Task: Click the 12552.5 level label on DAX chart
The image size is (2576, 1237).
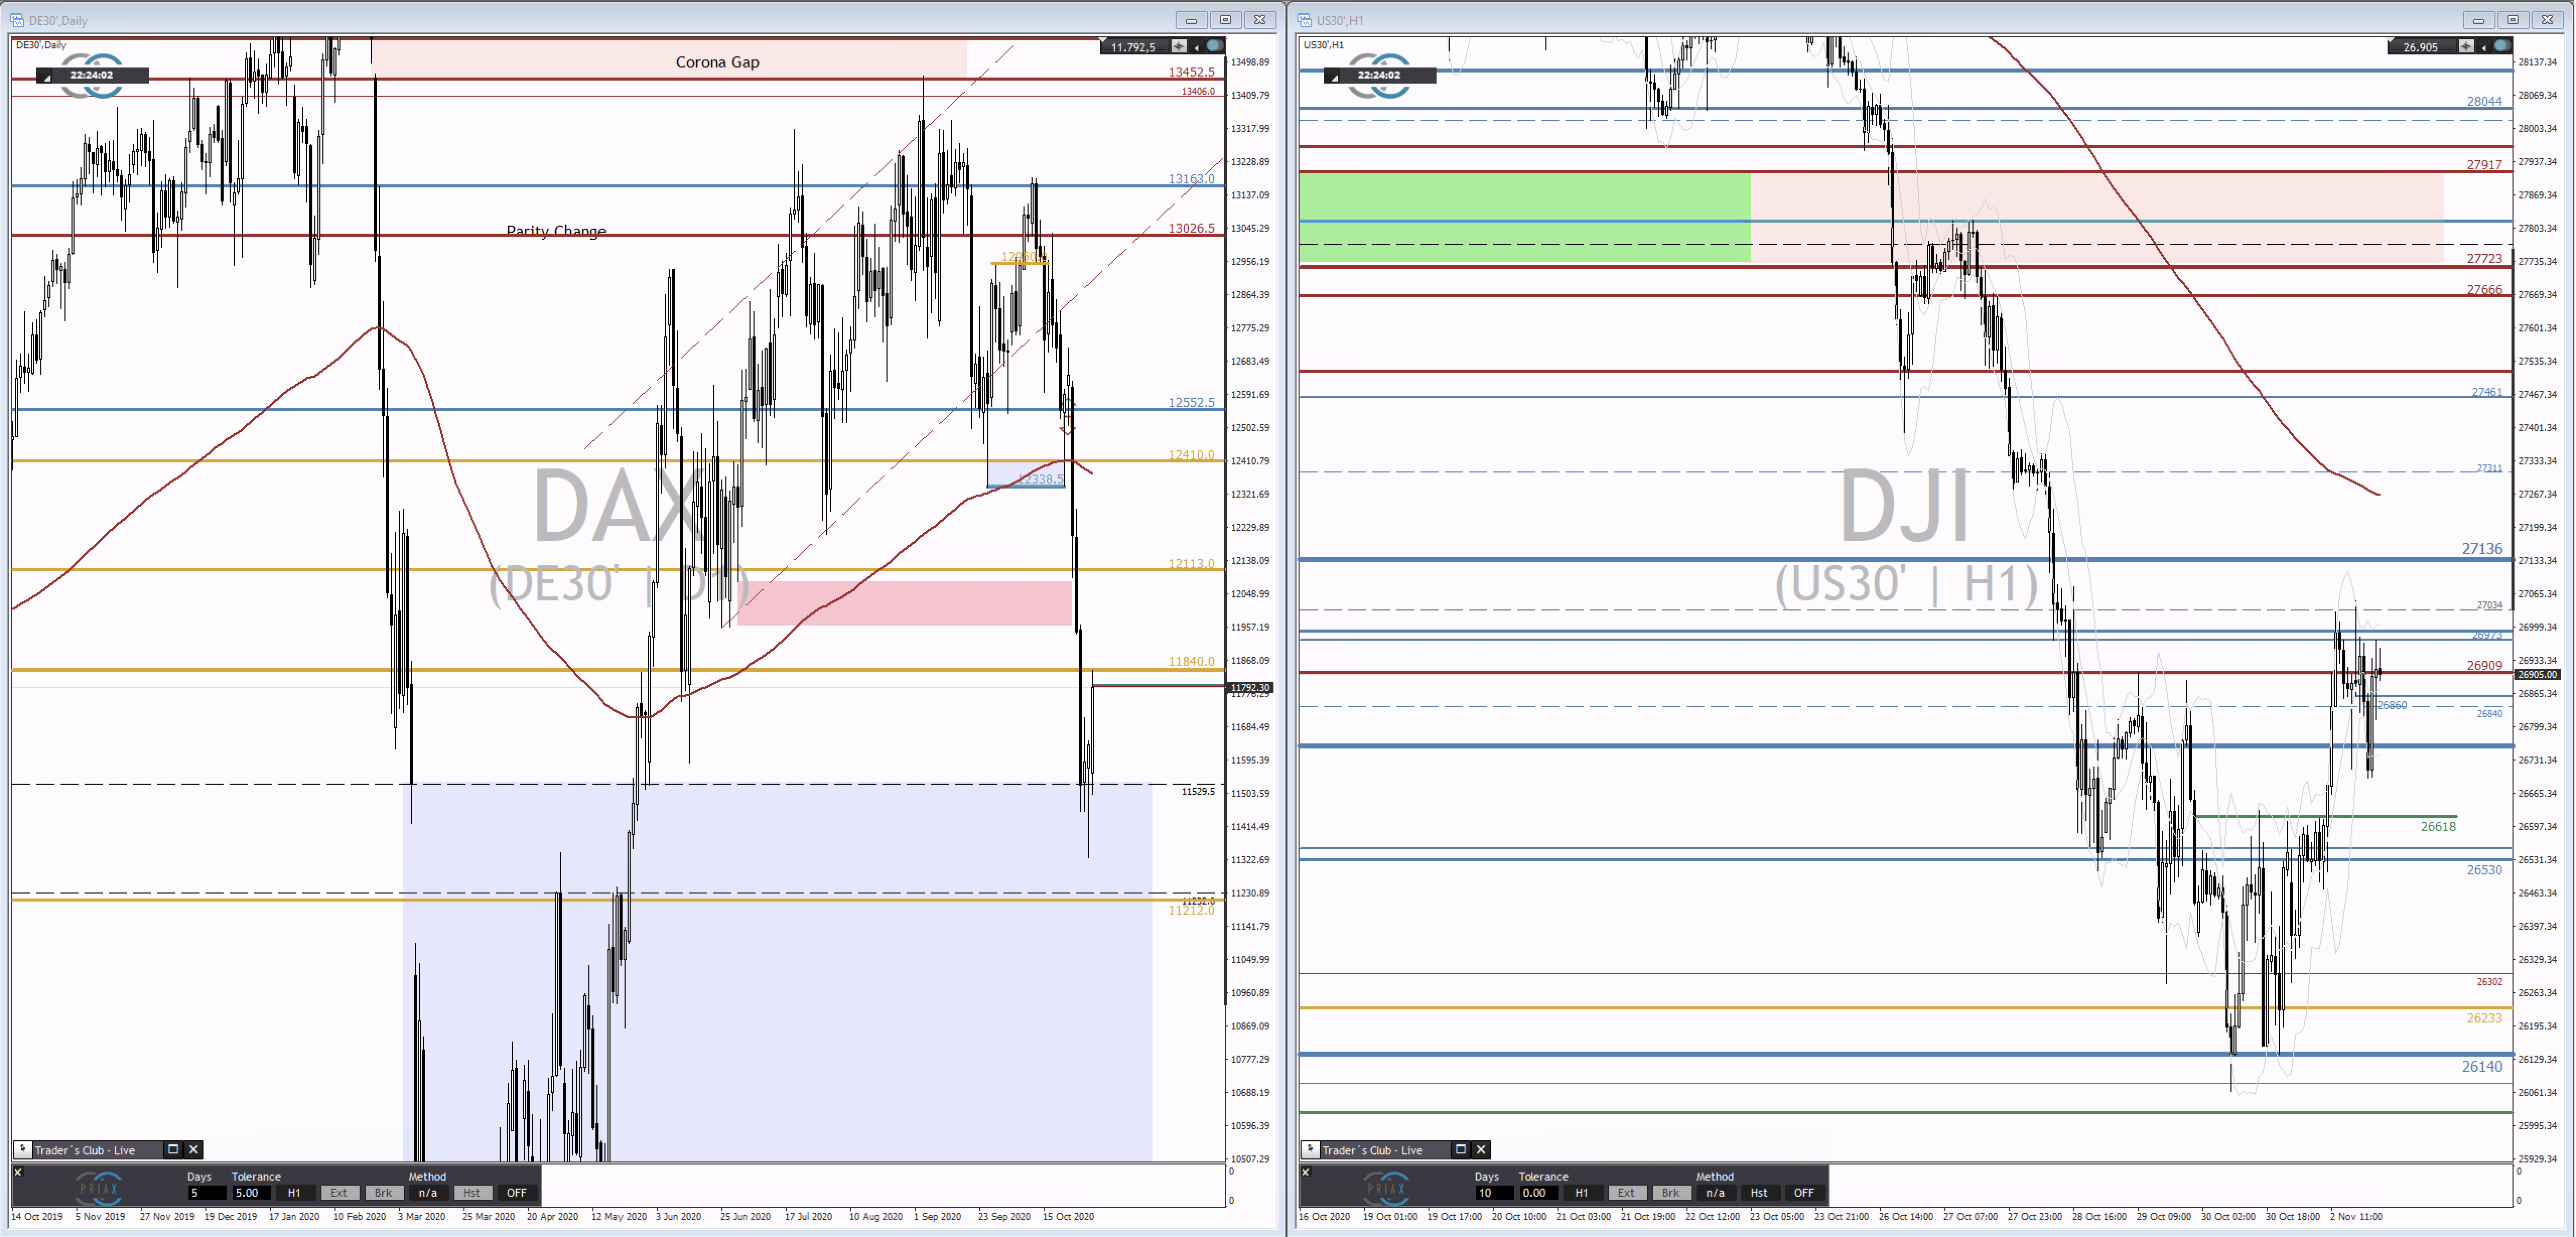Action: pyautogui.click(x=1192, y=402)
